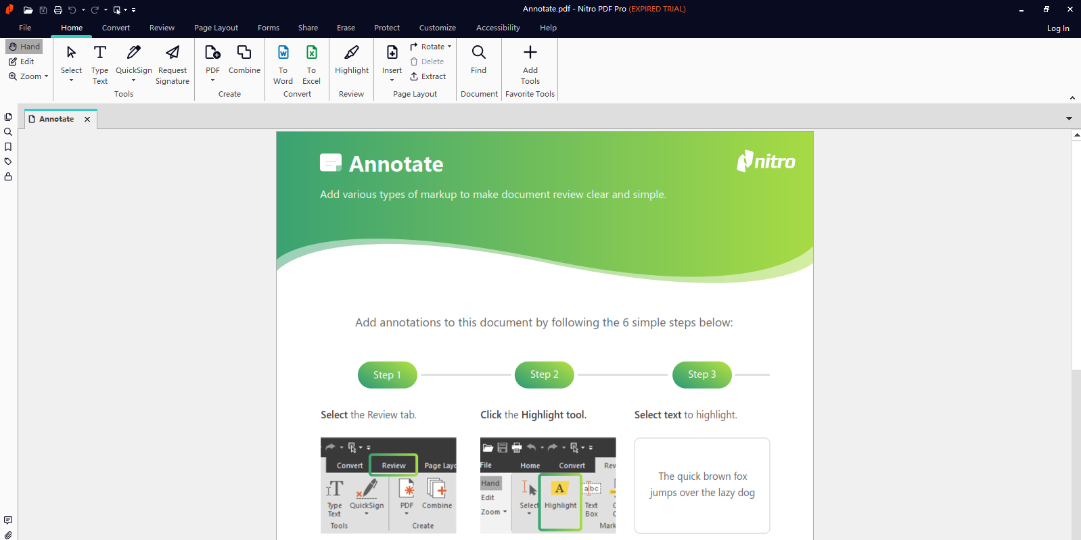Click Request Signature
The height and width of the screenshot is (540, 1081).
172,64
